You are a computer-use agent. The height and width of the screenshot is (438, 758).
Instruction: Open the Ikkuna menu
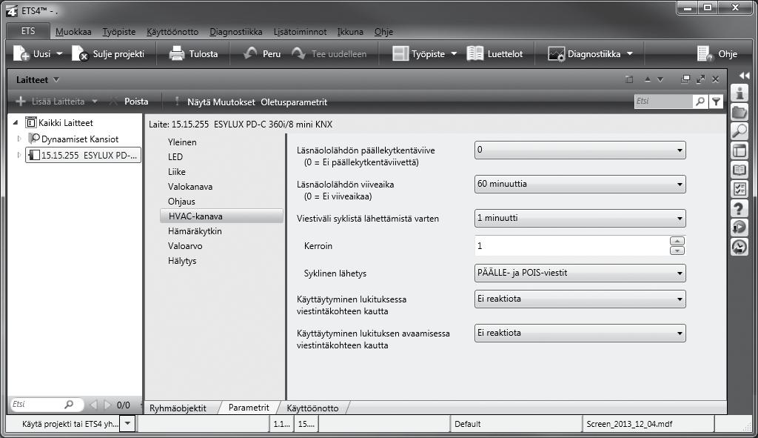(x=350, y=31)
